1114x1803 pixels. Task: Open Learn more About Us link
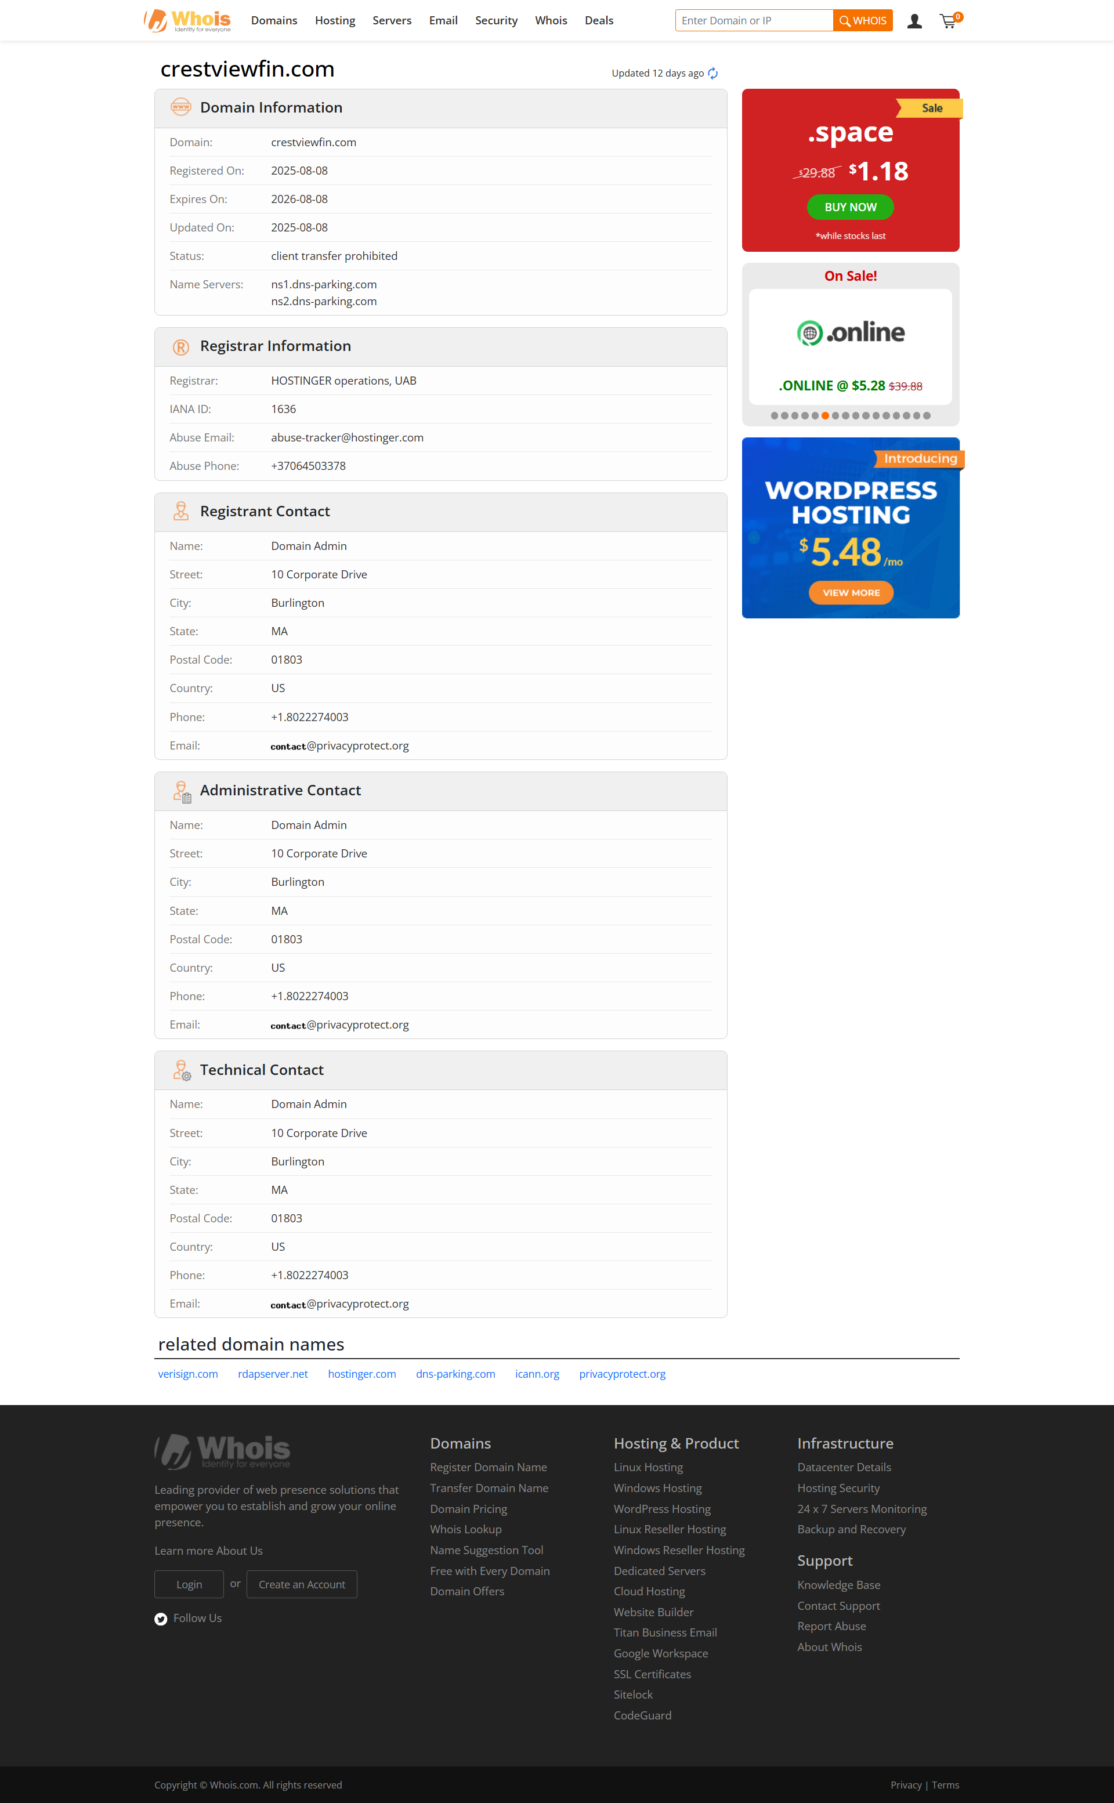(x=208, y=1551)
